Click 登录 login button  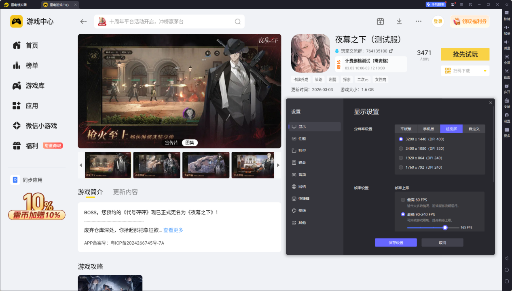438,21
